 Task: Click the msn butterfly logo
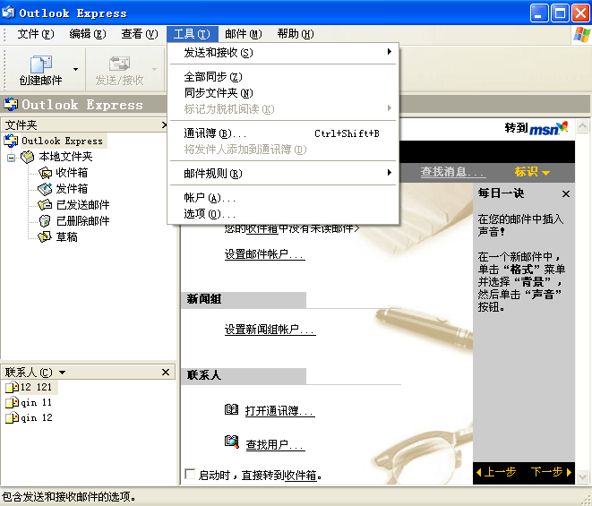(562, 127)
